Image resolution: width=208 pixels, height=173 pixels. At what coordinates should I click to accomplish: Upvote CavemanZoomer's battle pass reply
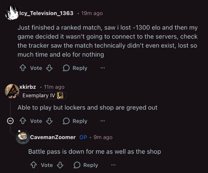tap(34, 165)
